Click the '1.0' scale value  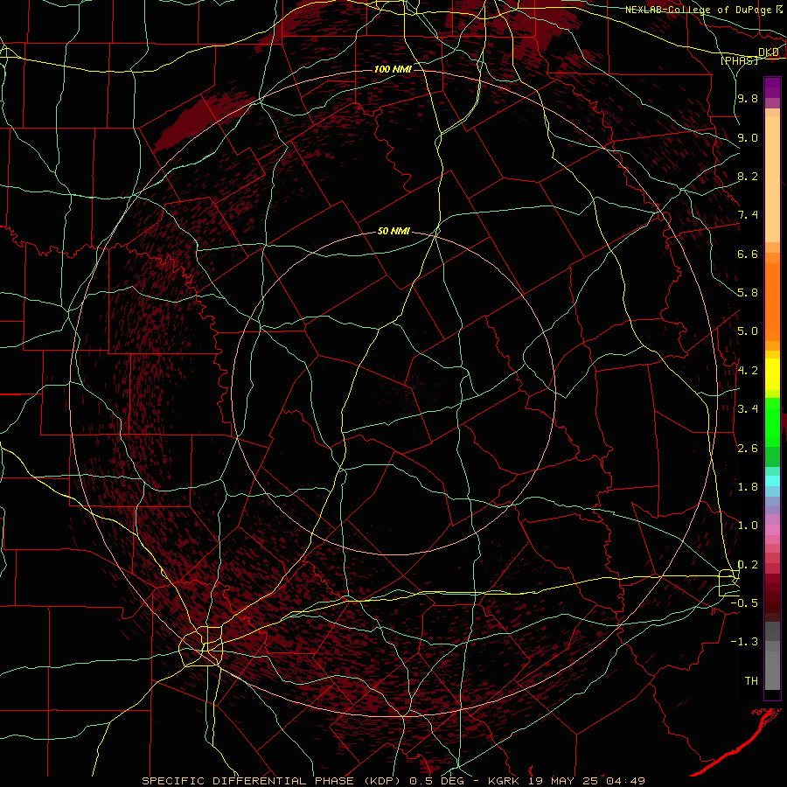[x=748, y=526]
